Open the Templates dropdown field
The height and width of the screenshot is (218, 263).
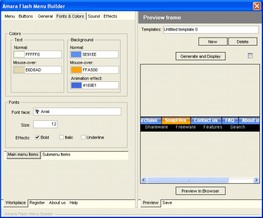pos(211,30)
